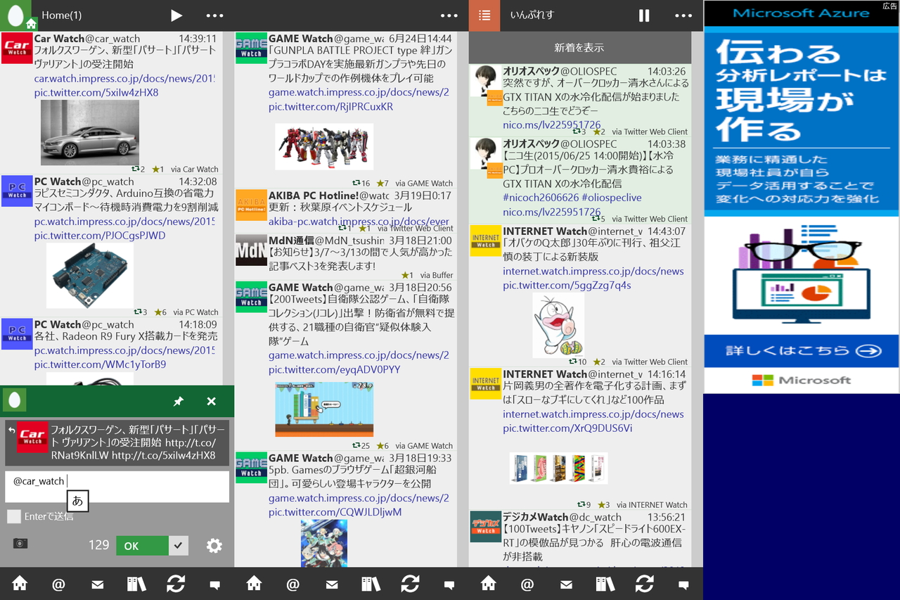This screenshot has width=900, height=600.
Task: Click the Arduino board photo thumbnail
Action: [x=89, y=274]
